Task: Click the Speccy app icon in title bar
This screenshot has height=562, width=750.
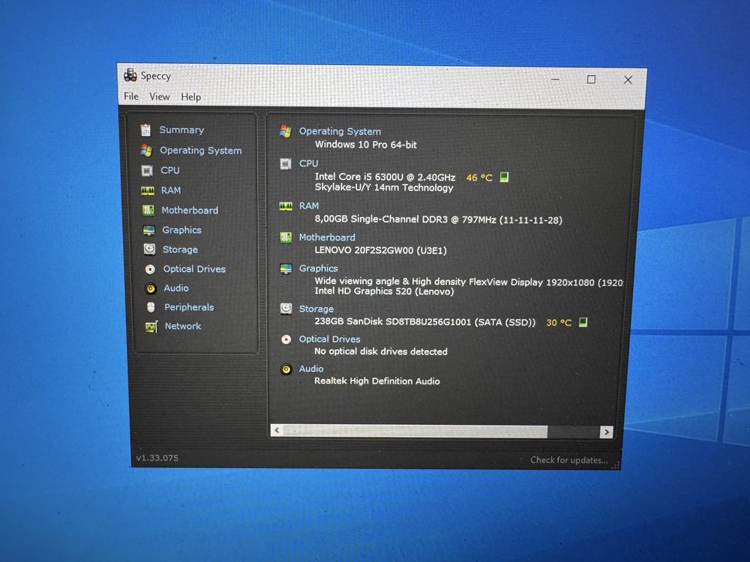Action: click(130, 75)
